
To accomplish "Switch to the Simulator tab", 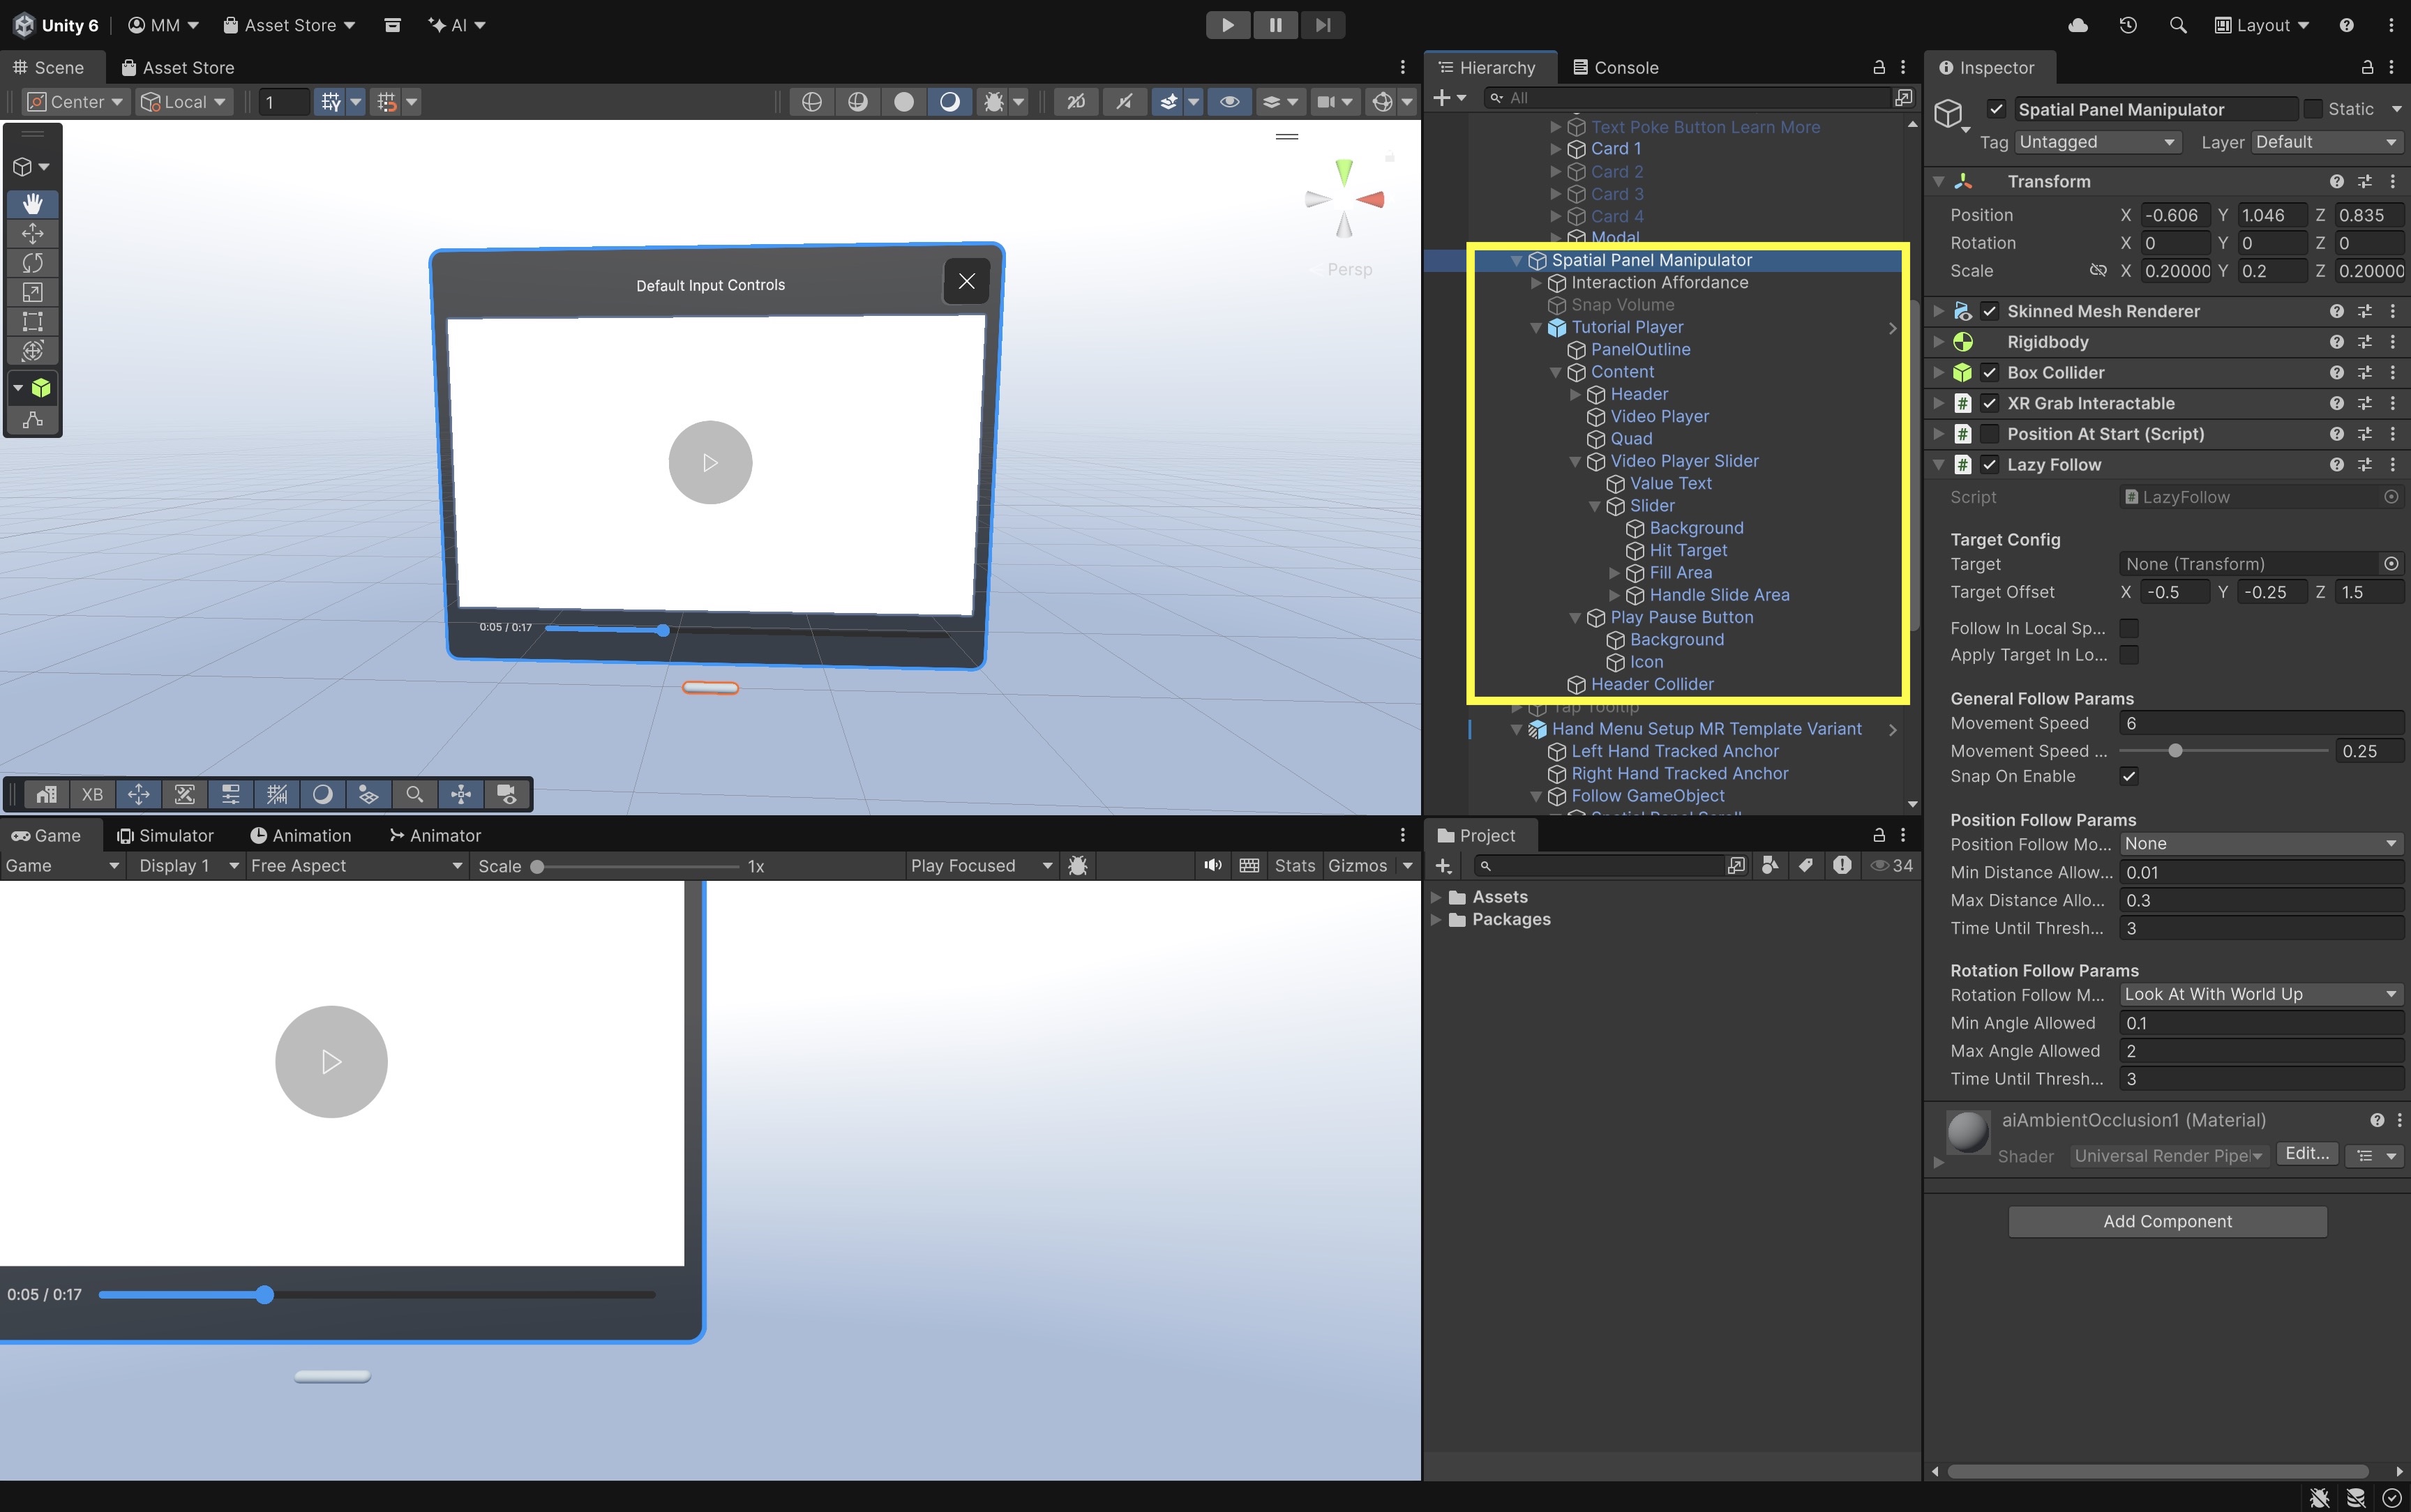I will [165, 836].
